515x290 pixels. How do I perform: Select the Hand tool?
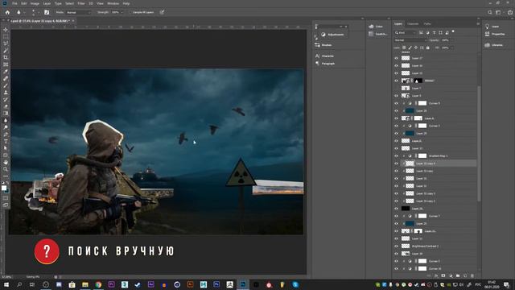coord(6,162)
